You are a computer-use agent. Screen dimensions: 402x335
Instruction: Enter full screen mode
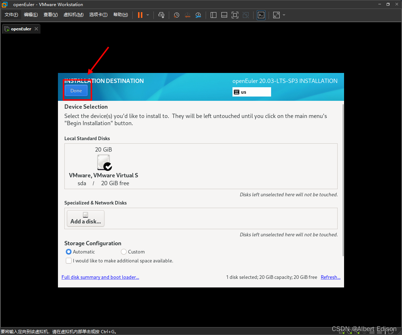click(235, 15)
